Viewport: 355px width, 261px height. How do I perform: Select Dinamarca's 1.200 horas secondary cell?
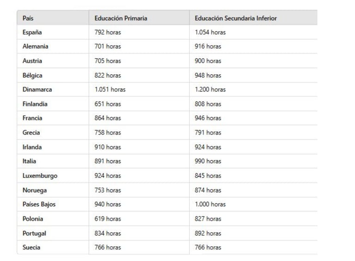tap(210, 89)
